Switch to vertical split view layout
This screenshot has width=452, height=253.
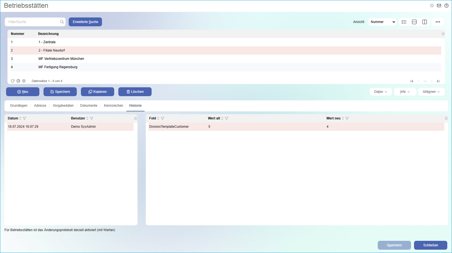[424, 22]
